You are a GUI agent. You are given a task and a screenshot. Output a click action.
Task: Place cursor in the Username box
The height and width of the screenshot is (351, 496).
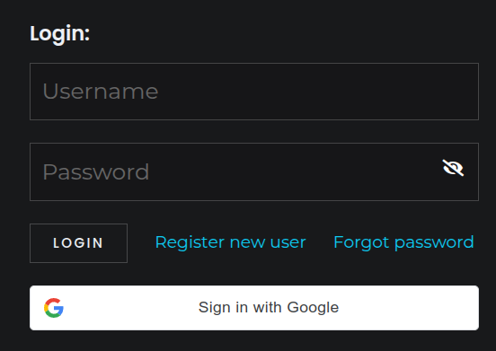(x=254, y=92)
